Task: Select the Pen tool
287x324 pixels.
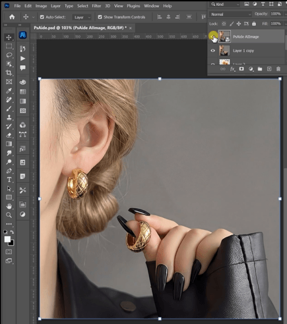Action: 9,171
